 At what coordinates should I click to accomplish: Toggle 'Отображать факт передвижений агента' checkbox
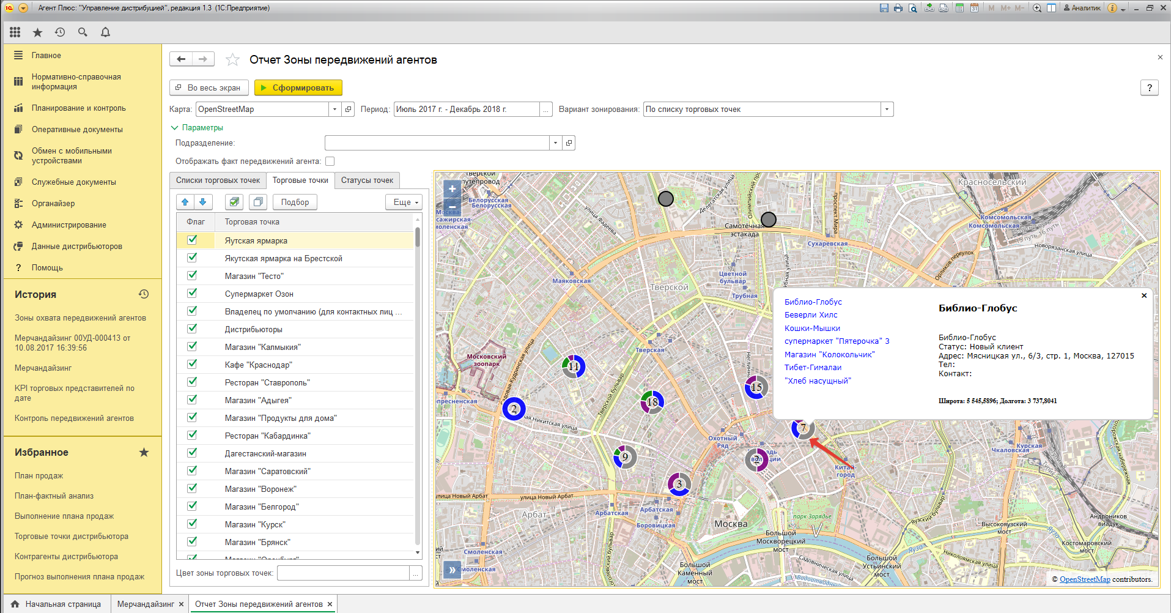coord(330,162)
